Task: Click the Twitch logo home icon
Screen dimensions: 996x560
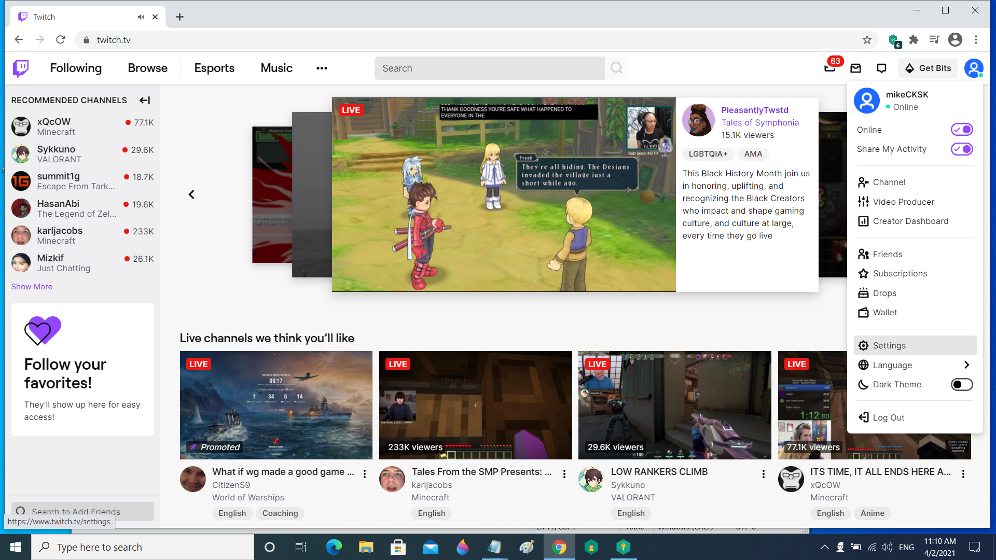Action: 21,68
